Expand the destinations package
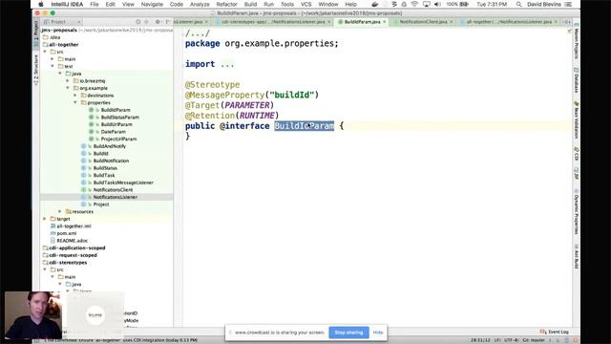This screenshot has width=611, height=344. (75, 96)
